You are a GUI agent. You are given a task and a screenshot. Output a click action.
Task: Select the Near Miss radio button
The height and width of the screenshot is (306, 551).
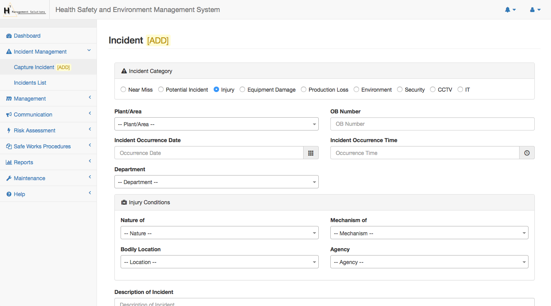(123, 90)
